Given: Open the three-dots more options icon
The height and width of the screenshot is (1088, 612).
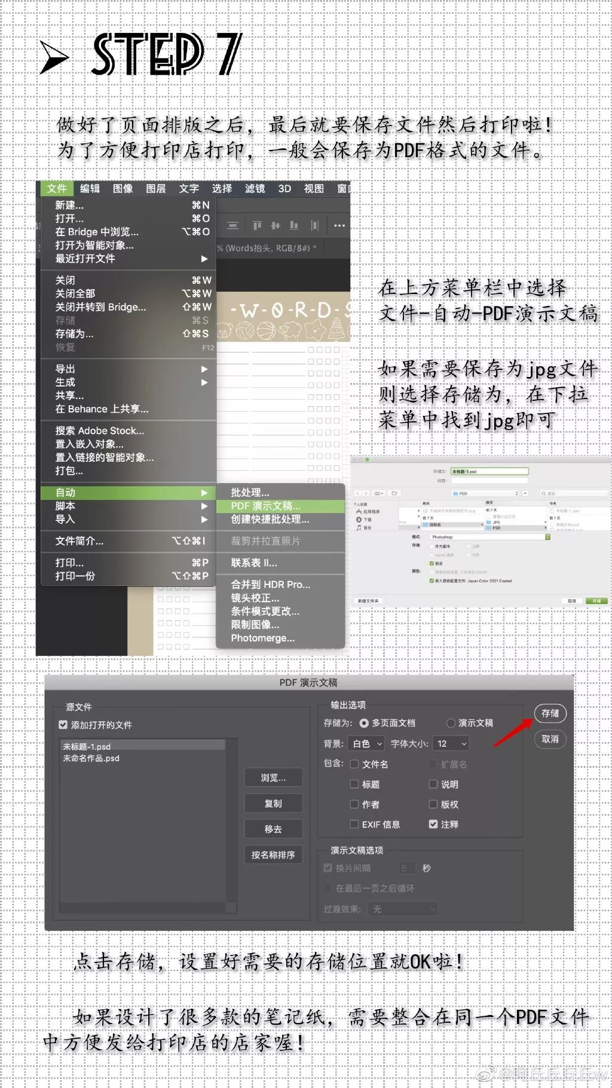Looking at the screenshot, I should 339,225.
